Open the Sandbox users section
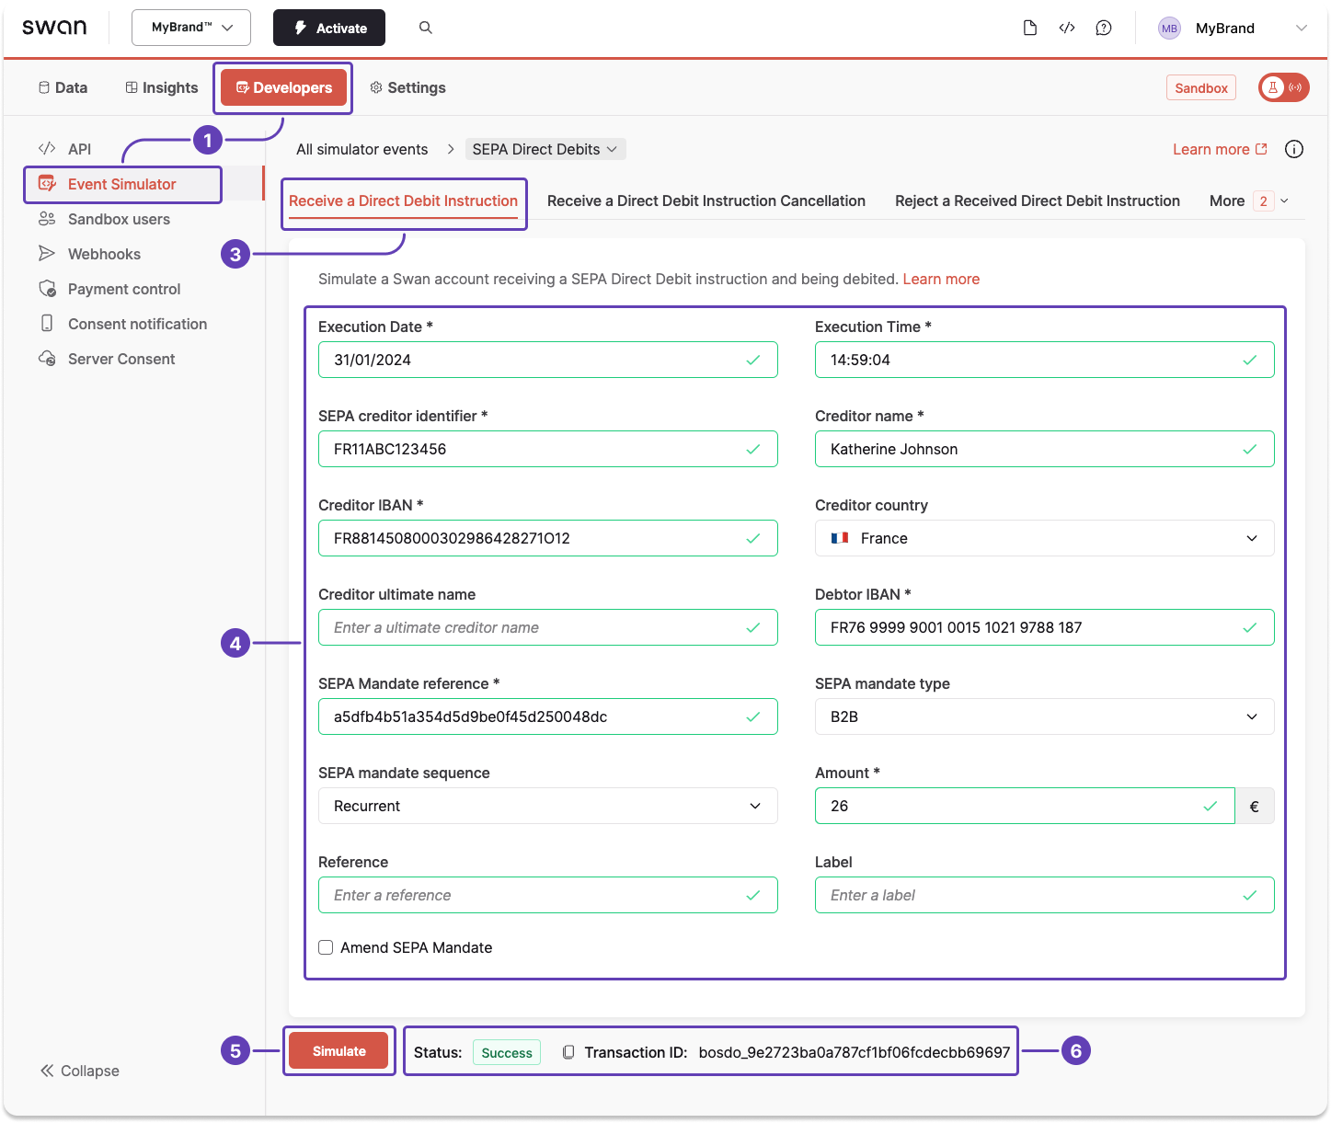 coord(119,219)
